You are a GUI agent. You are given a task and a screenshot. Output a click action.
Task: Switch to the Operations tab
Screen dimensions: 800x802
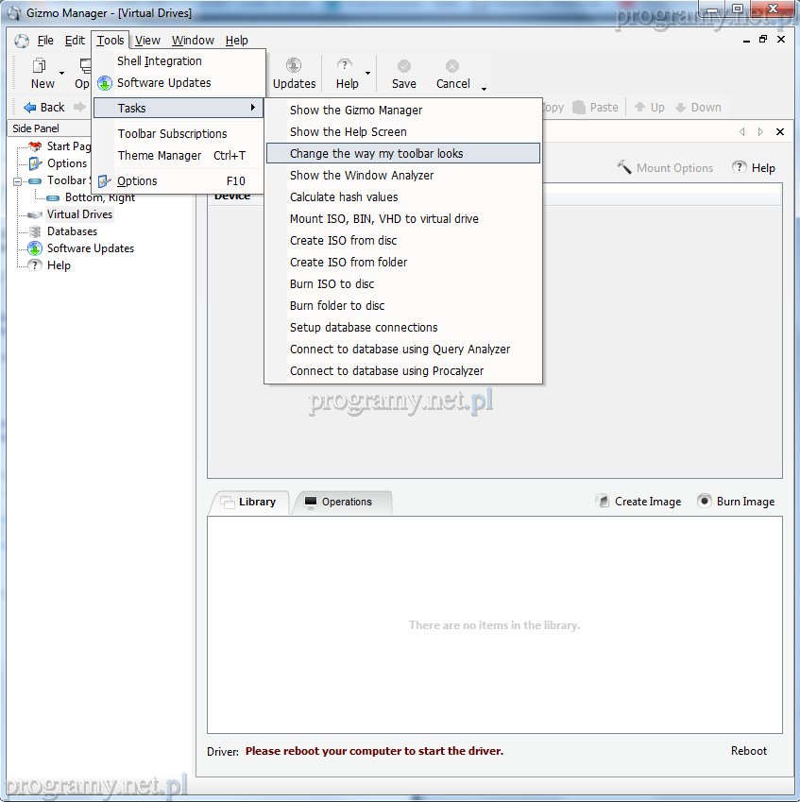coord(346,502)
